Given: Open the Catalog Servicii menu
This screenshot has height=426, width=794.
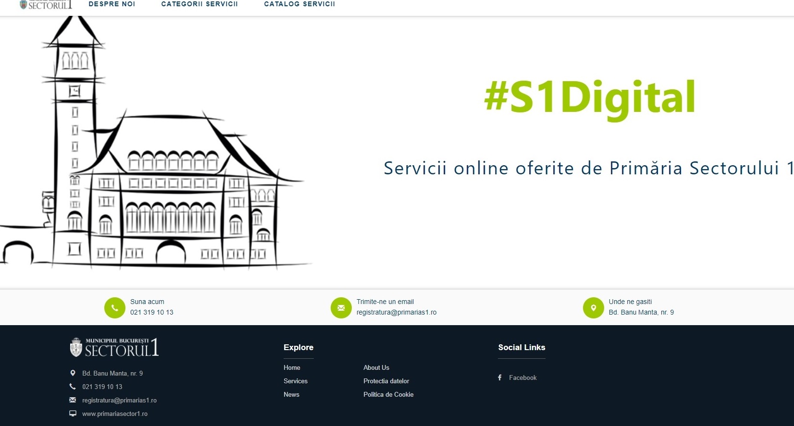Looking at the screenshot, I should [299, 4].
